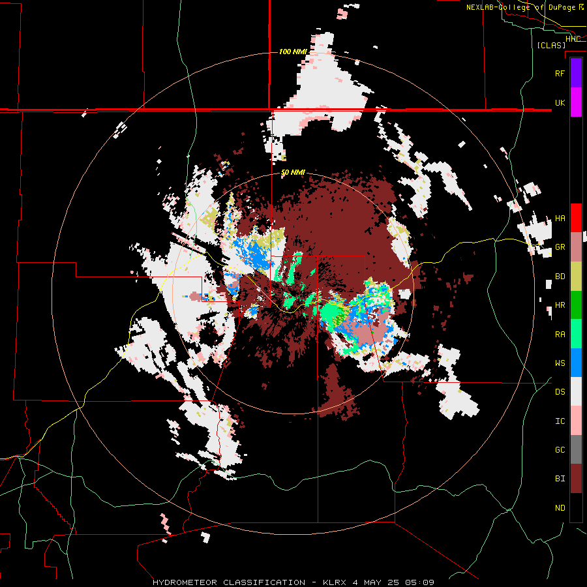Viewport: 587px width, 587px height.
Task: Select the gray GC legend swatch
Action: [576, 450]
